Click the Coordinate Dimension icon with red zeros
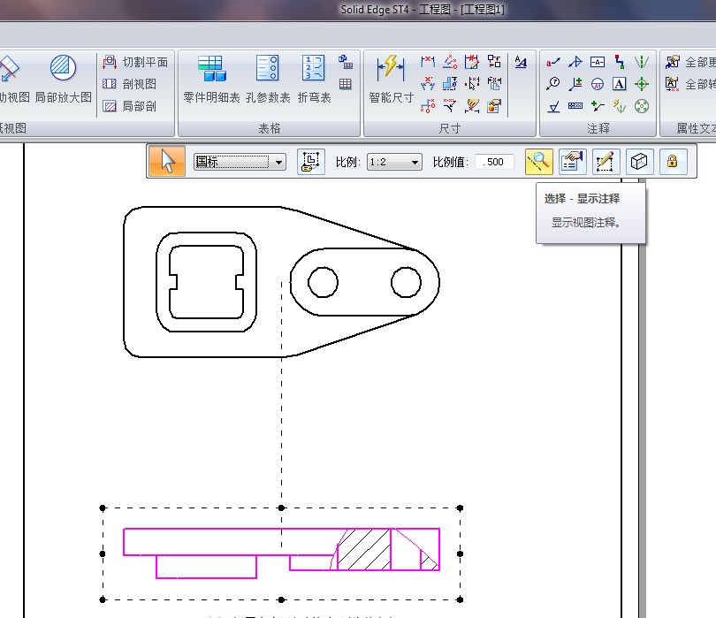The width and height of the screenshot is (716, 618). (x=428, y=106)
